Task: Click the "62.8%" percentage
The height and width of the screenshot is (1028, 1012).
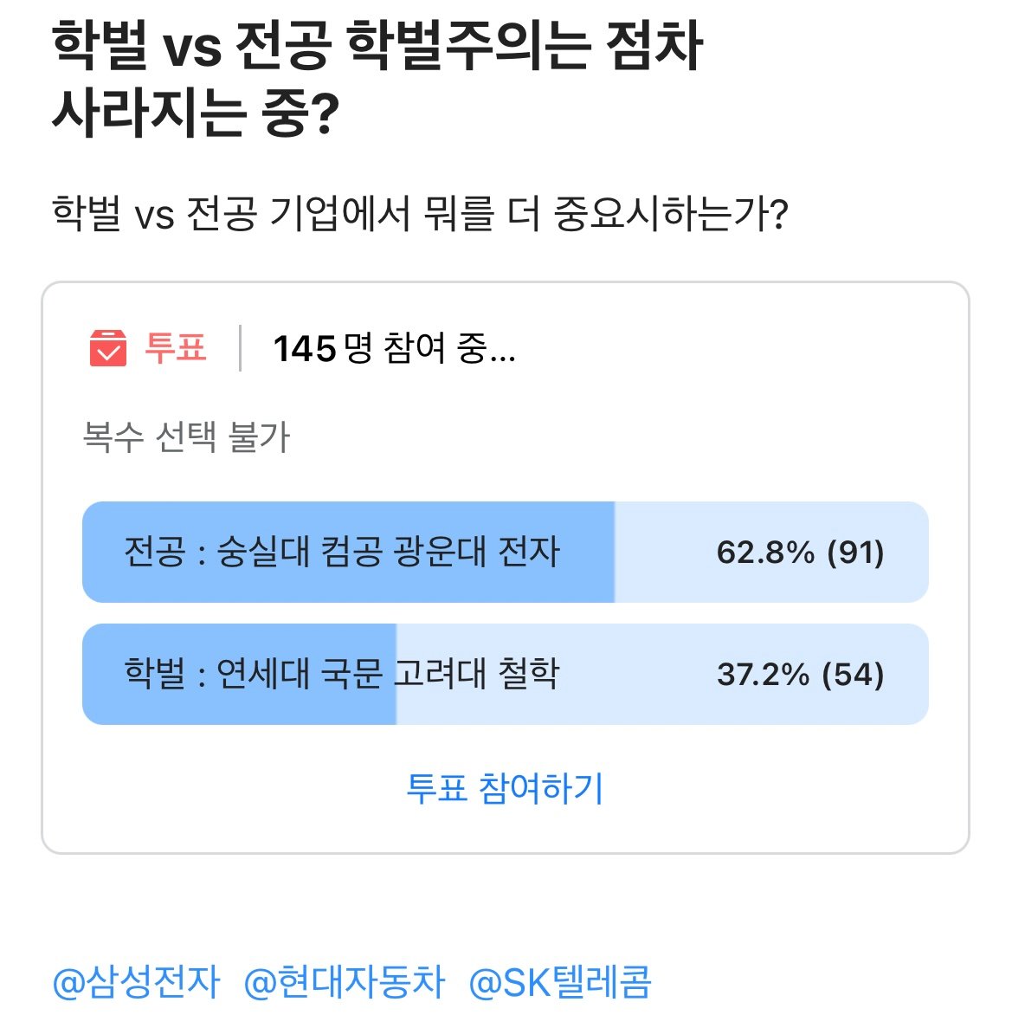Action: pyautogui.click(x=765, y=552)
